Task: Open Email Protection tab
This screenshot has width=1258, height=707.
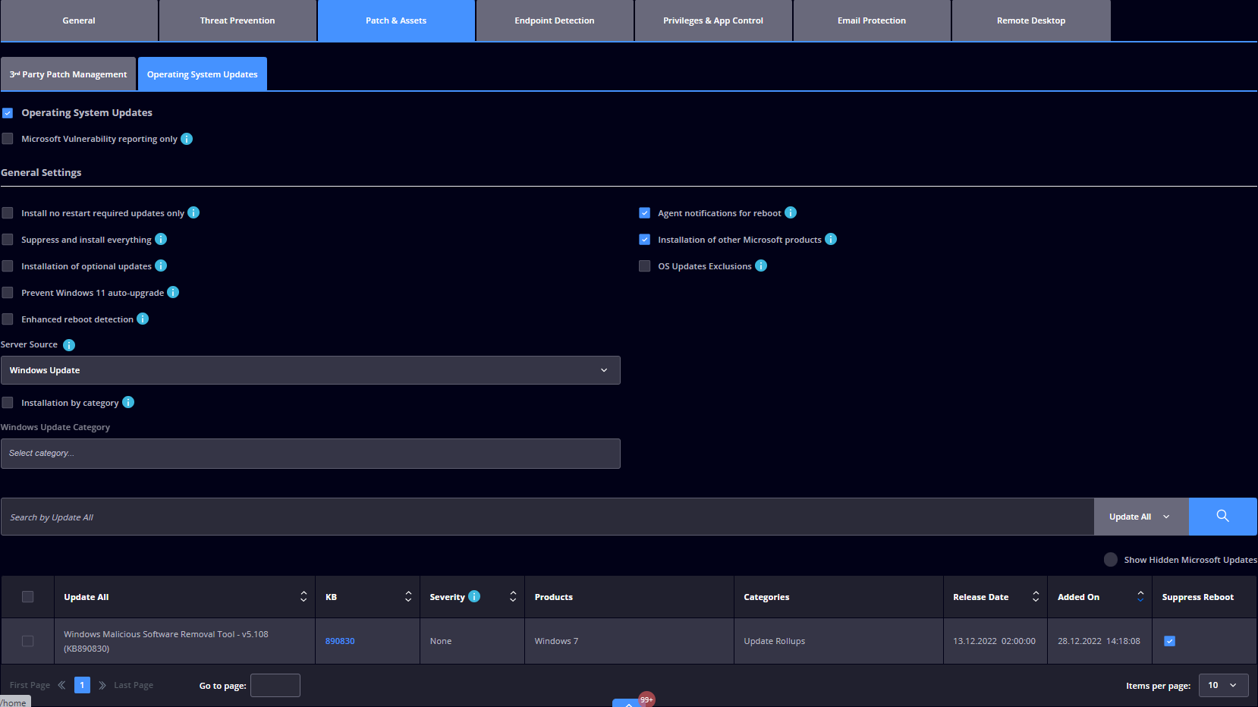Action: [x=872, y=20]
